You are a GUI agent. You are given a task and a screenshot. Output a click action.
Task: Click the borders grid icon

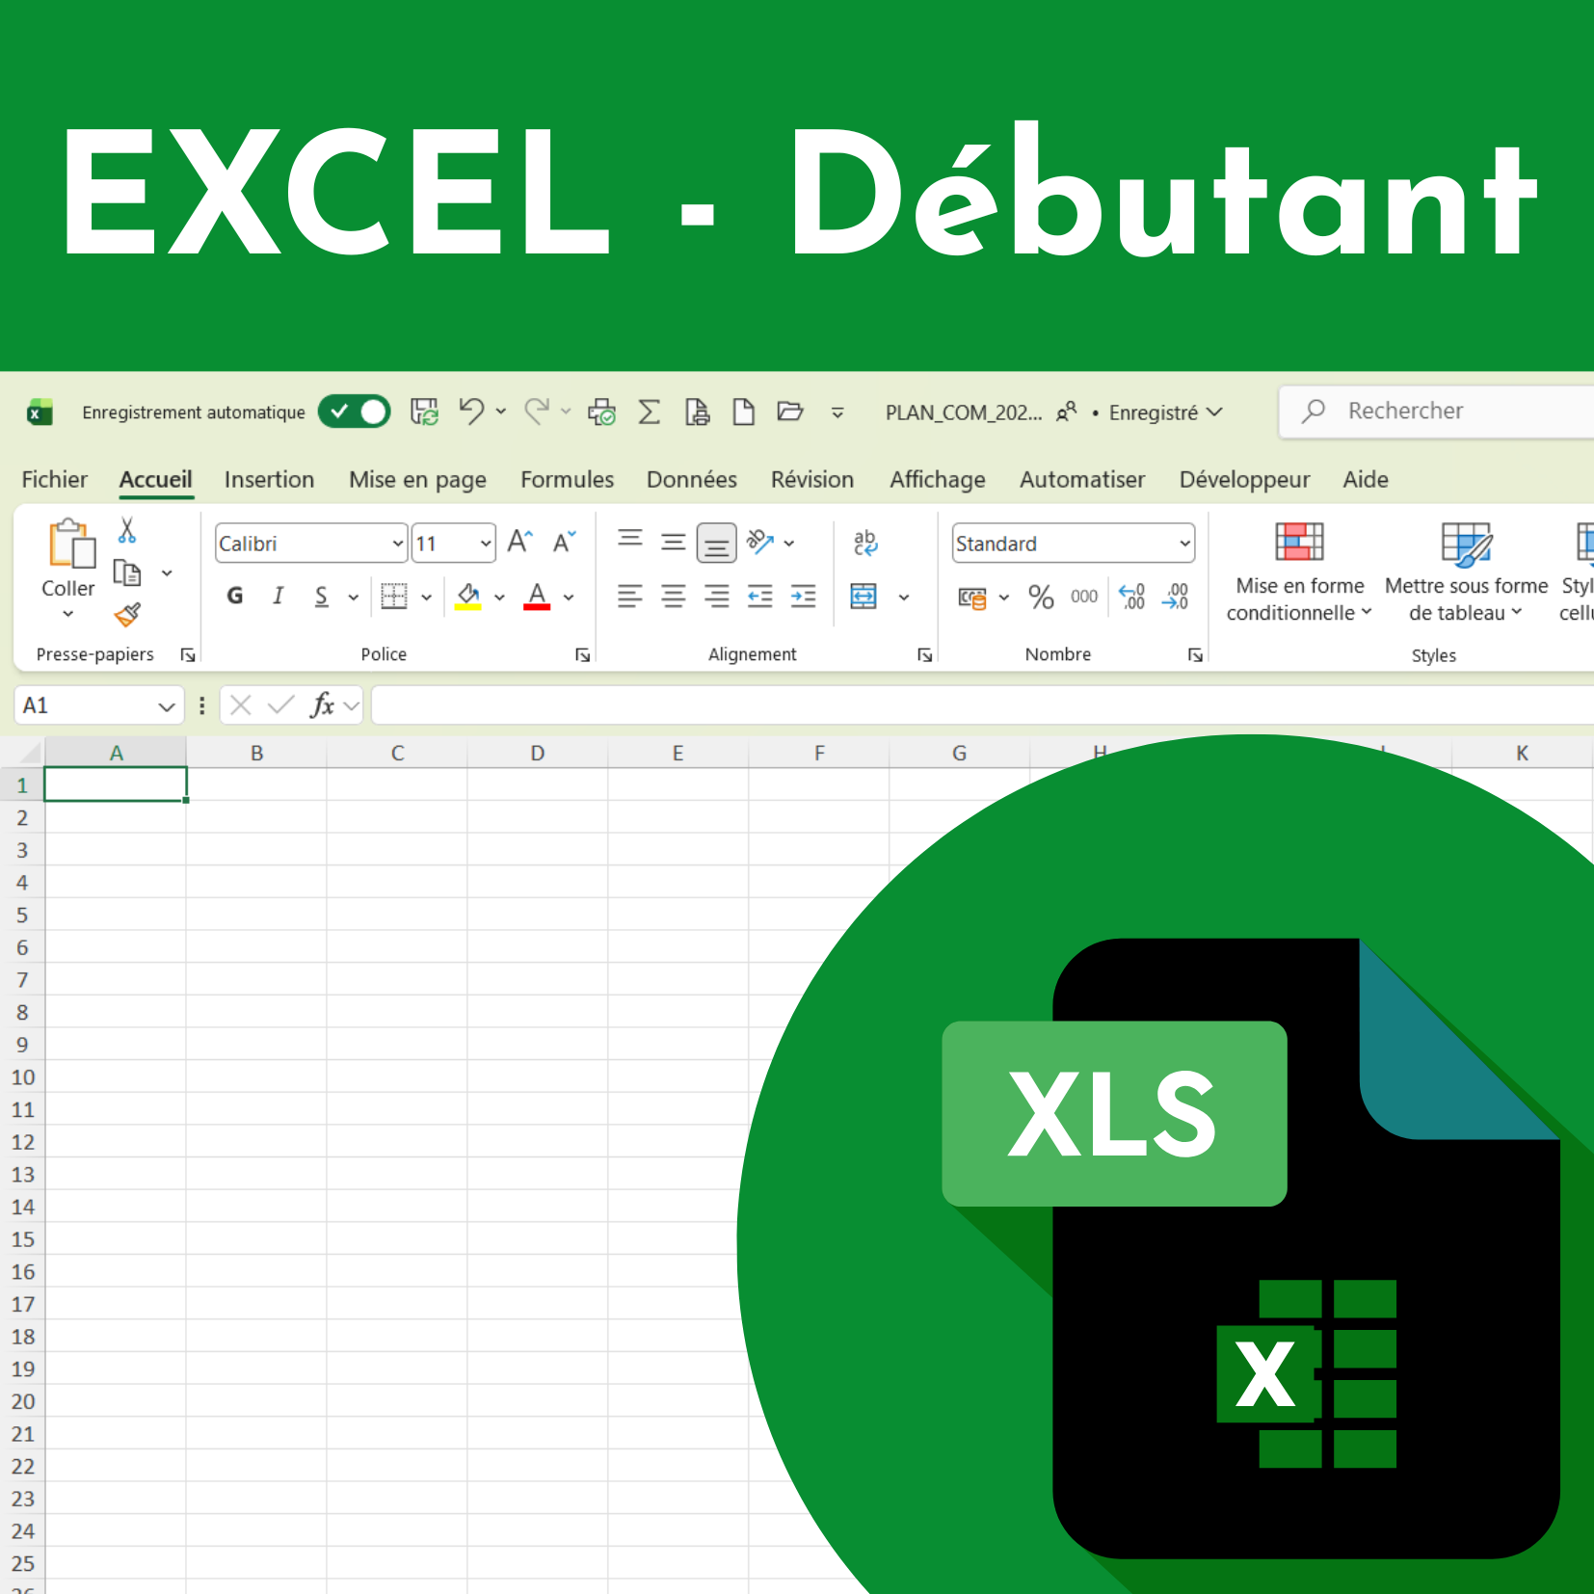point(394,596)
